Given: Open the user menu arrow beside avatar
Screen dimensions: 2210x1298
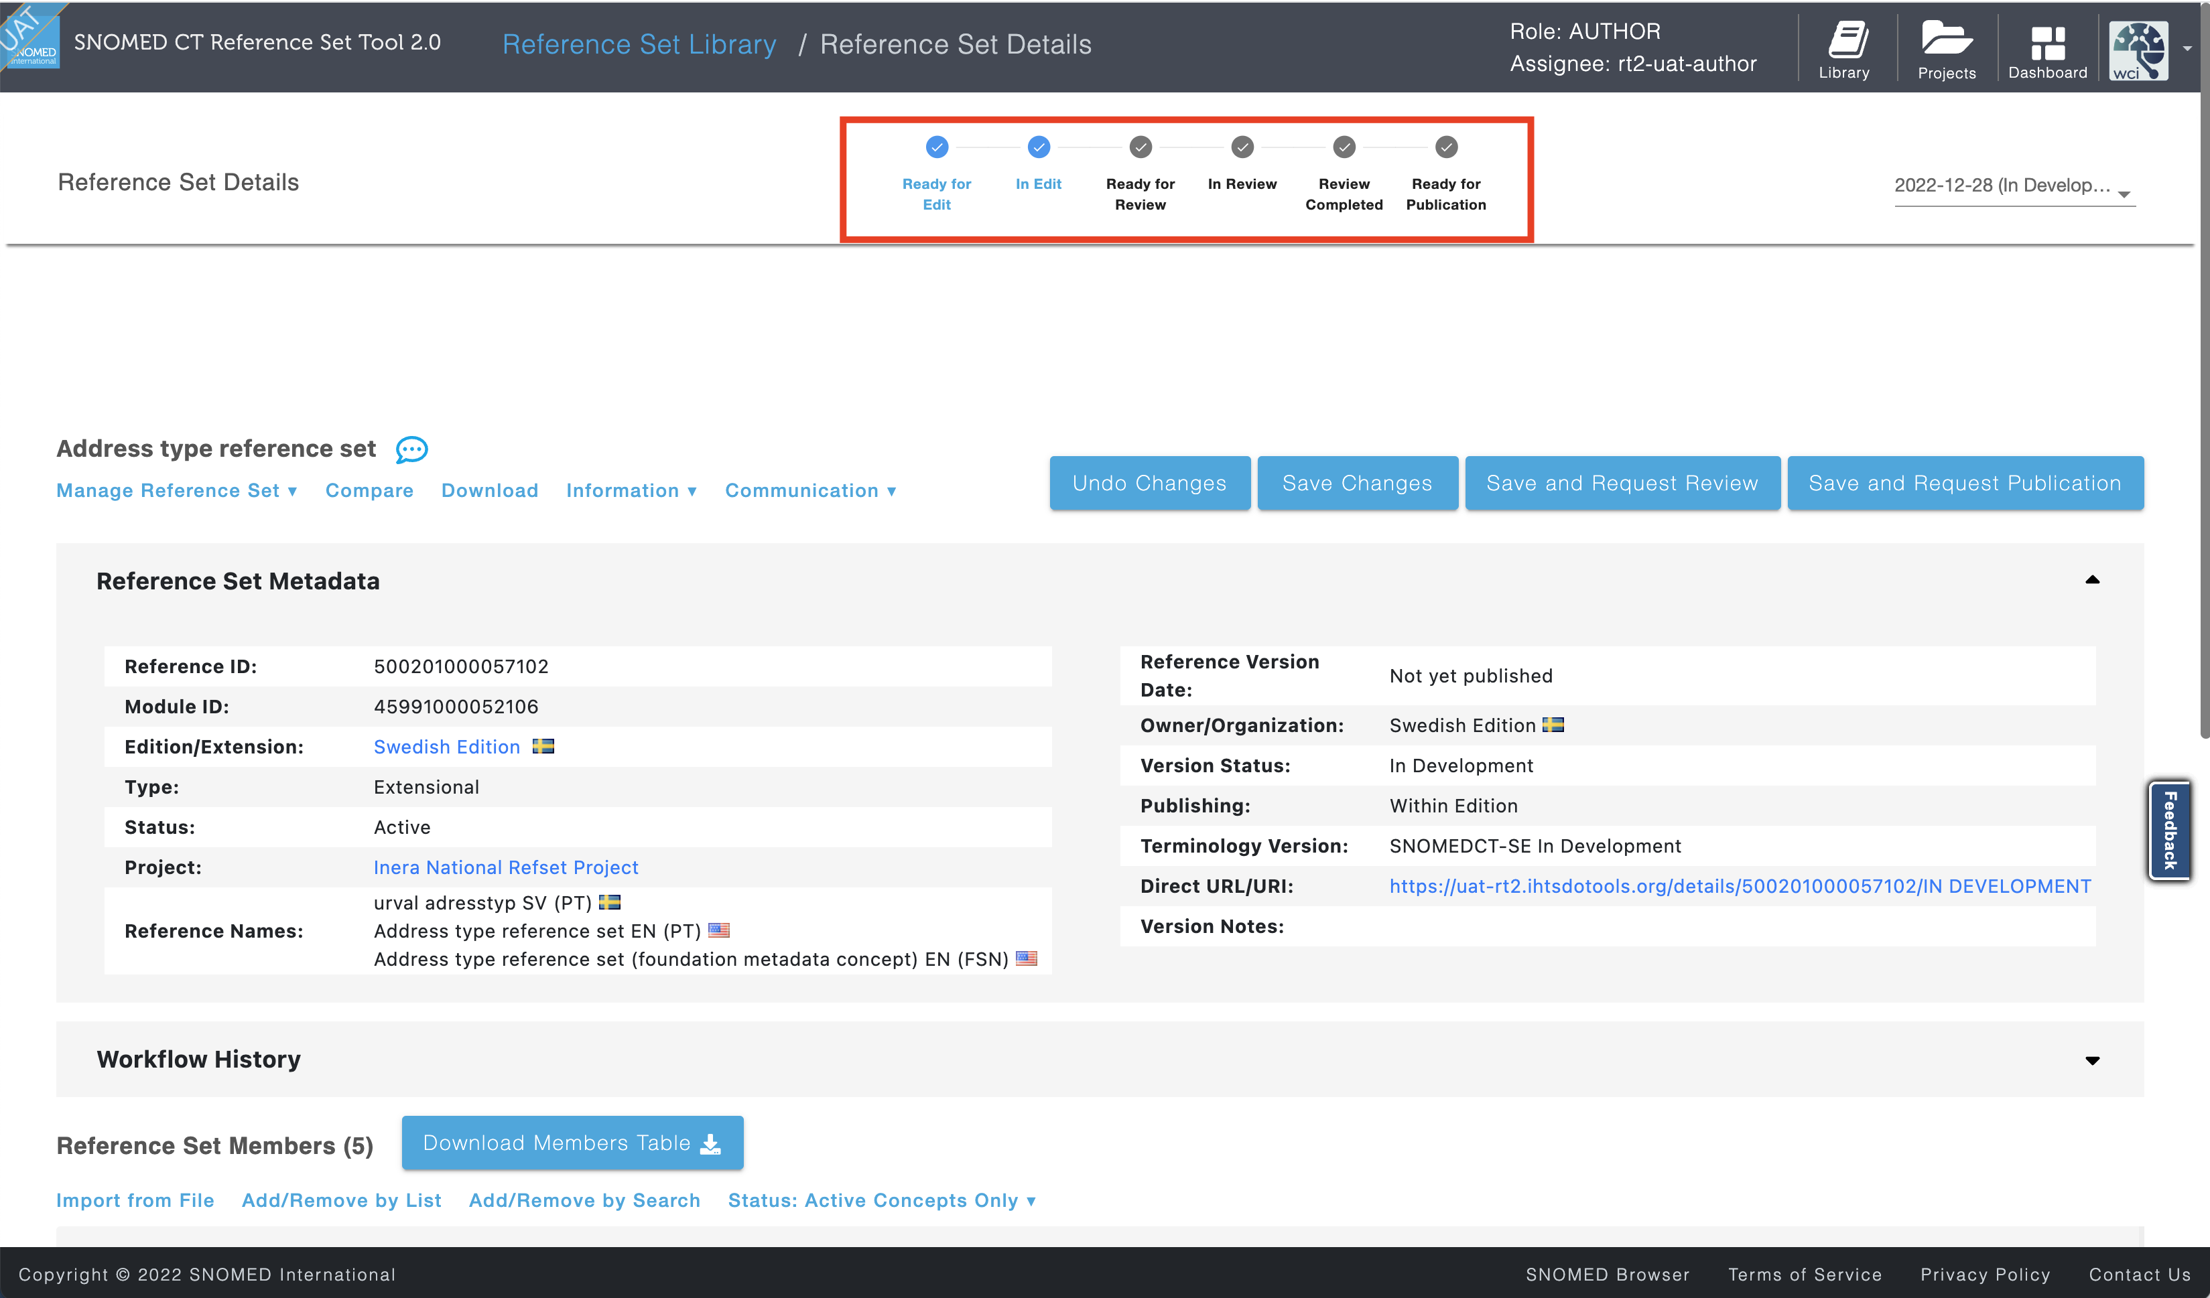Looking at the screenshot, I should pyautogui.click(x=2187, y=49).
